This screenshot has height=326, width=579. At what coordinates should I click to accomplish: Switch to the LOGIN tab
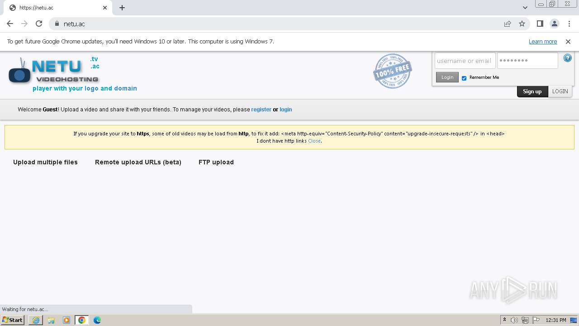560,91
